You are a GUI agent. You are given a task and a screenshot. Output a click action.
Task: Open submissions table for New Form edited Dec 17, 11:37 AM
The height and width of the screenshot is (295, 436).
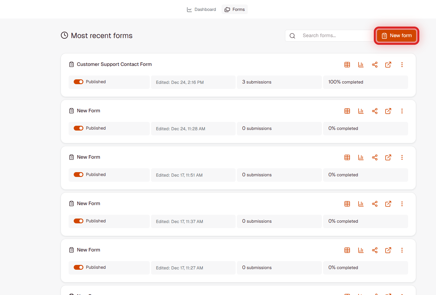point(347,204)
